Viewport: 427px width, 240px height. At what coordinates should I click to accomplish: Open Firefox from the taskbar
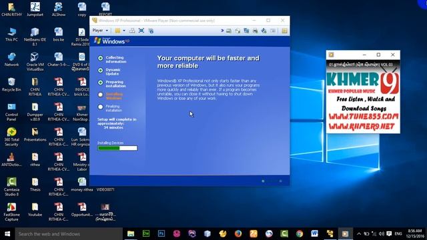pos(238,234)
